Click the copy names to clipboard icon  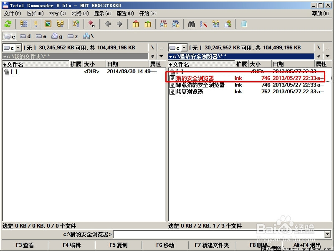click(228, 24)
